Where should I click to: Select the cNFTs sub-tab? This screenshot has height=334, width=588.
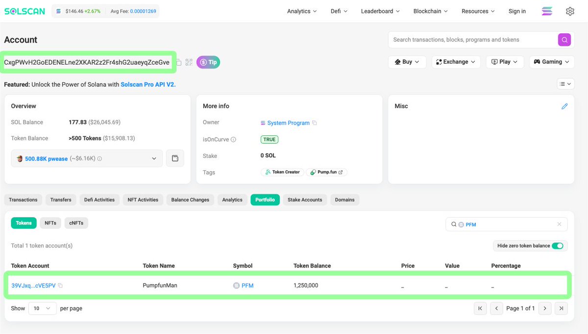pyautogui.click(x=76, y=223)
